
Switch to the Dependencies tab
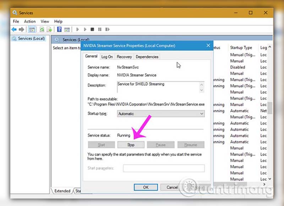[147, 57]
